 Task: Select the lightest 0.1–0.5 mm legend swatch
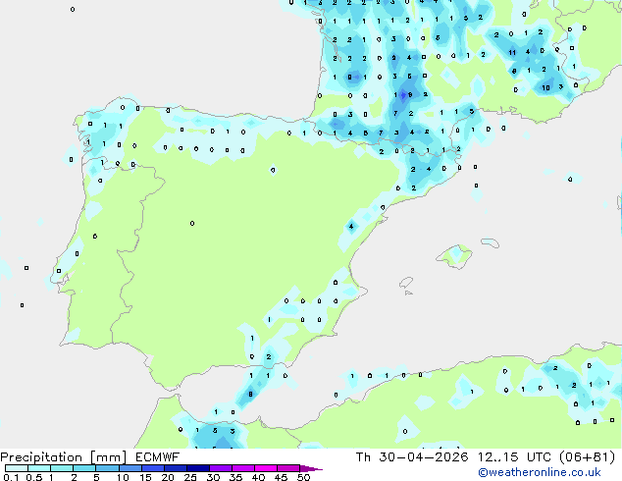pos(17,468)
